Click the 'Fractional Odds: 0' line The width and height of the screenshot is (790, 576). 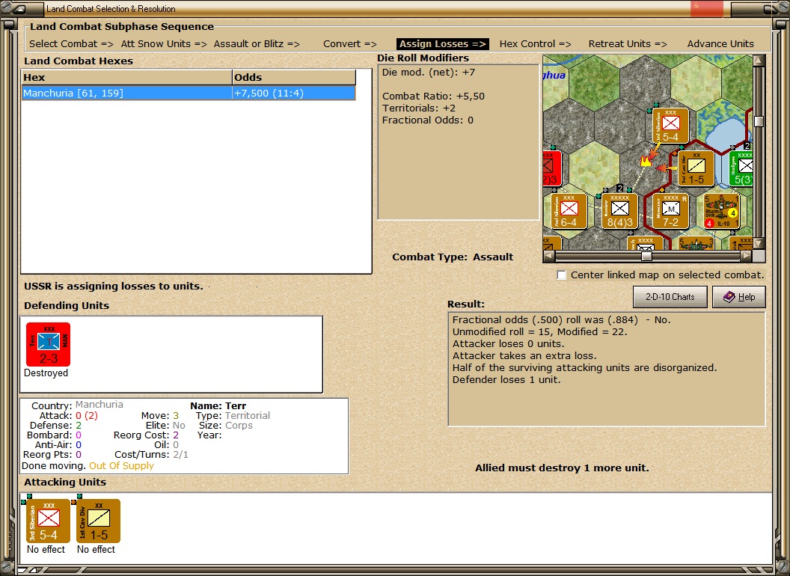coord(428,120)
